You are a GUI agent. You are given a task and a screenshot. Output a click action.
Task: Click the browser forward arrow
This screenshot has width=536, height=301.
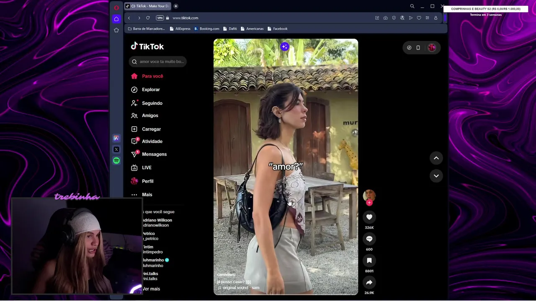139,18
